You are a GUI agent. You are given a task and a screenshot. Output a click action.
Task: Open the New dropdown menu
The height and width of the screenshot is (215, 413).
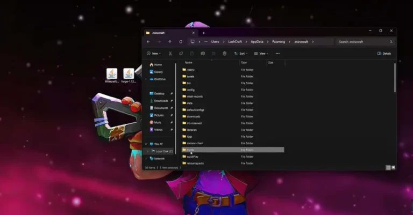154,54
